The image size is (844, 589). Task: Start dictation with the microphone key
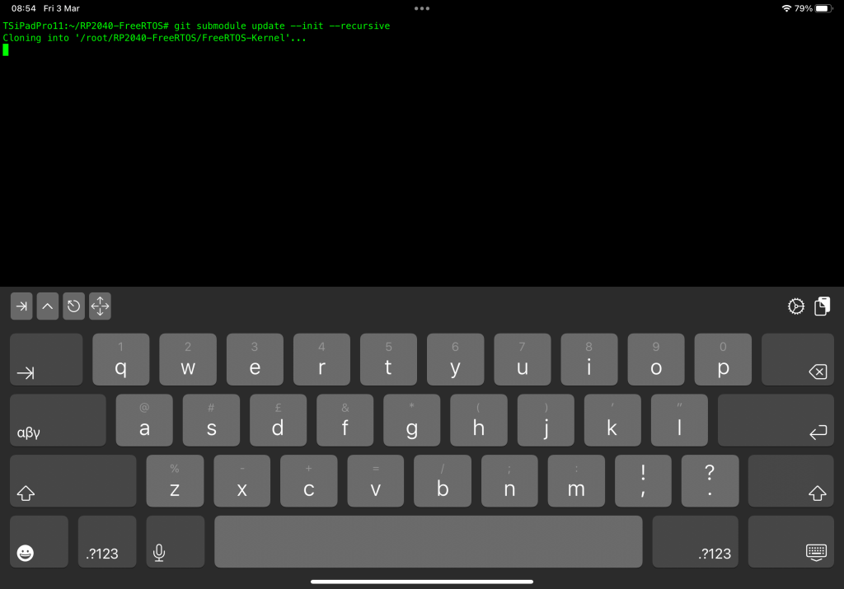[x=175, y=542]
